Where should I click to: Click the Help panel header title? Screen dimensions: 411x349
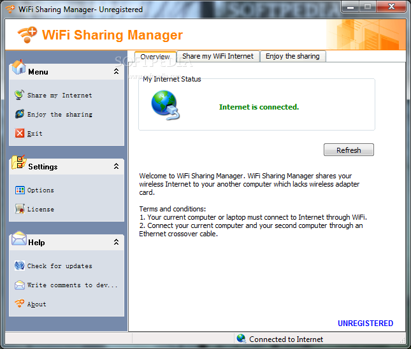[x=36, y=243]
